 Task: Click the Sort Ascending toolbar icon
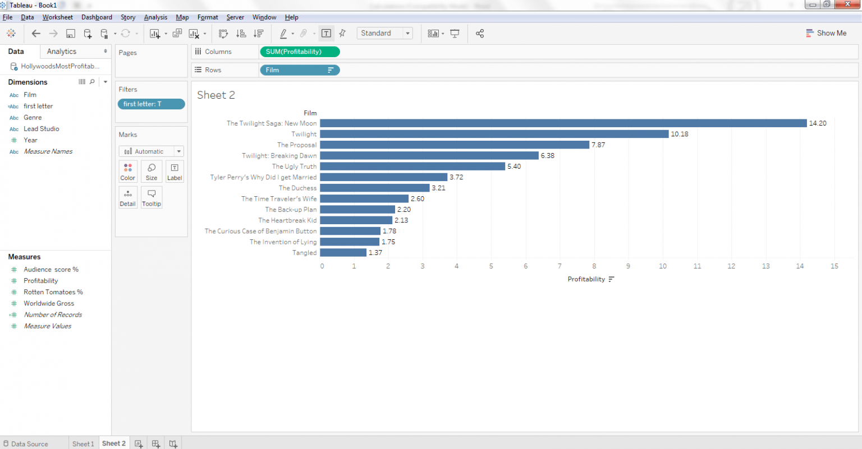point(241,34)
